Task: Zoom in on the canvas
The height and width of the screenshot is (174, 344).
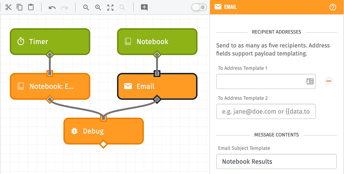Action: click(98, 7)
